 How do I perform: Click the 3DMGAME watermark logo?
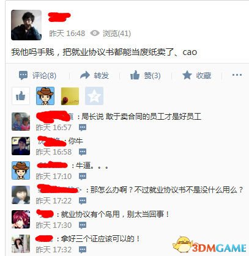(x=209, y=244)
